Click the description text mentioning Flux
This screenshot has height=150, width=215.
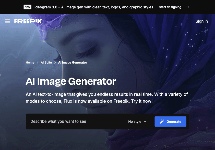click(x=107, y=98)
